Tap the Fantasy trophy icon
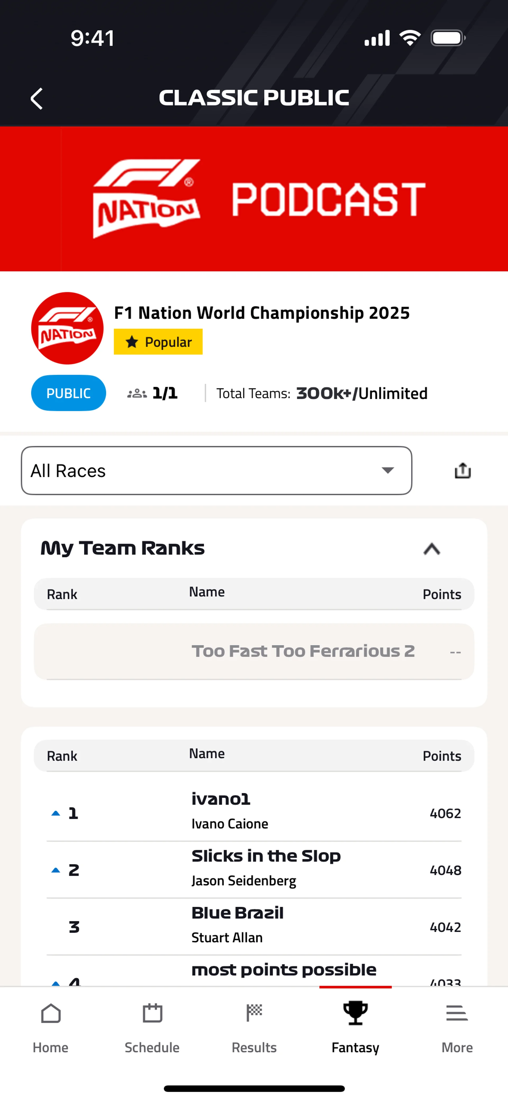 (x=355, y=1014)
